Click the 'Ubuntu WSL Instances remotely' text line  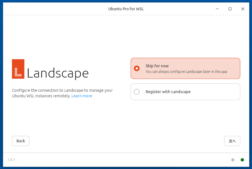click(41, 96)
